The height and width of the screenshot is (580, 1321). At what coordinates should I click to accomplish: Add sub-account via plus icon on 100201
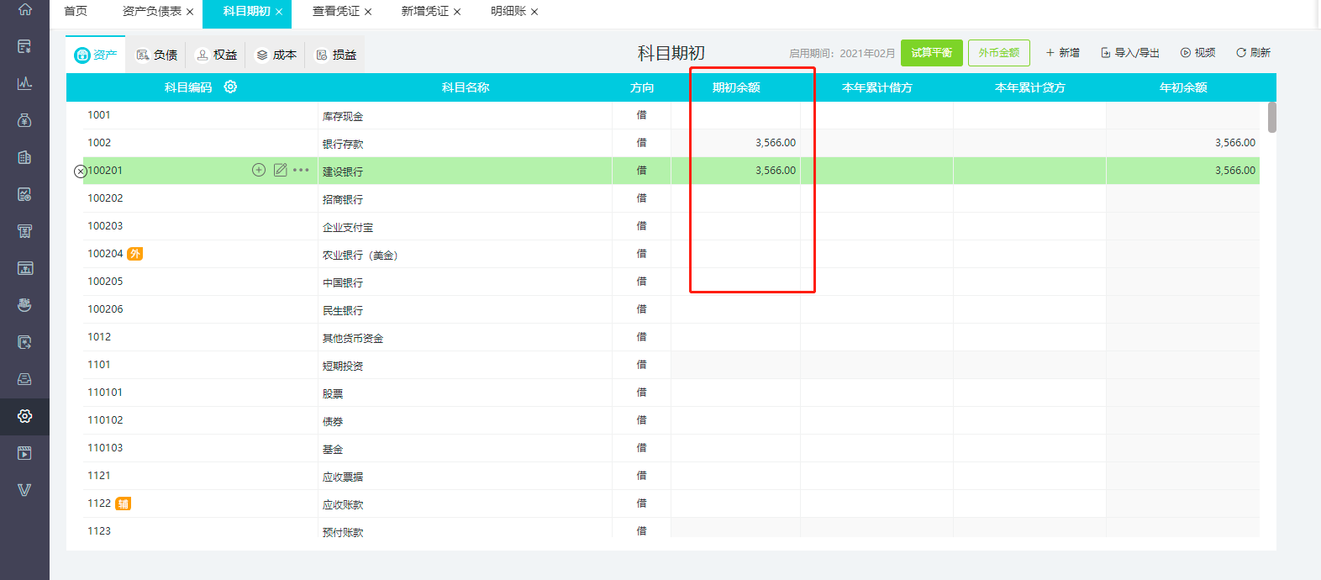259,170
